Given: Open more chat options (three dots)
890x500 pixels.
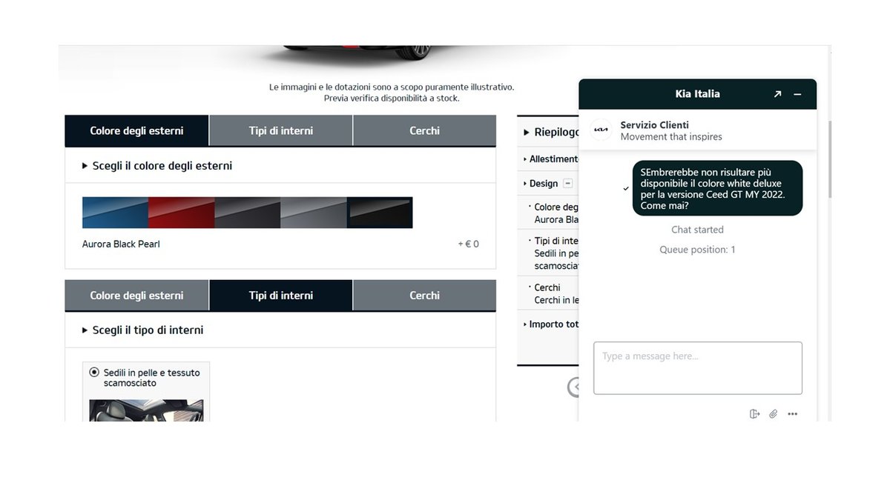Looking at the screenshot, I should [793, 414].
